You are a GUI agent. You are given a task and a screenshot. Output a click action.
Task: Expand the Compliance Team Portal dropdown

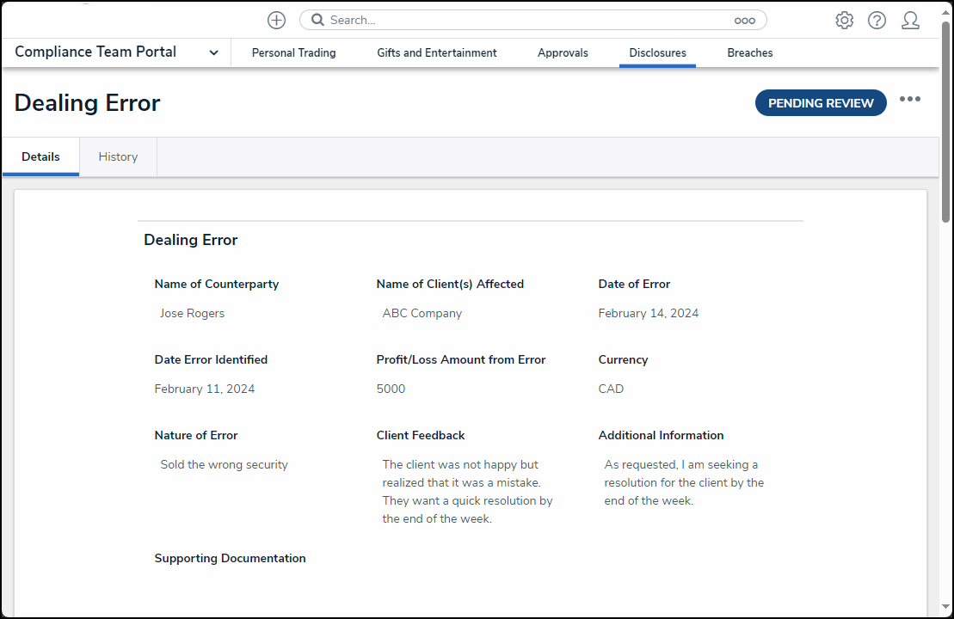tap(213, 52)
